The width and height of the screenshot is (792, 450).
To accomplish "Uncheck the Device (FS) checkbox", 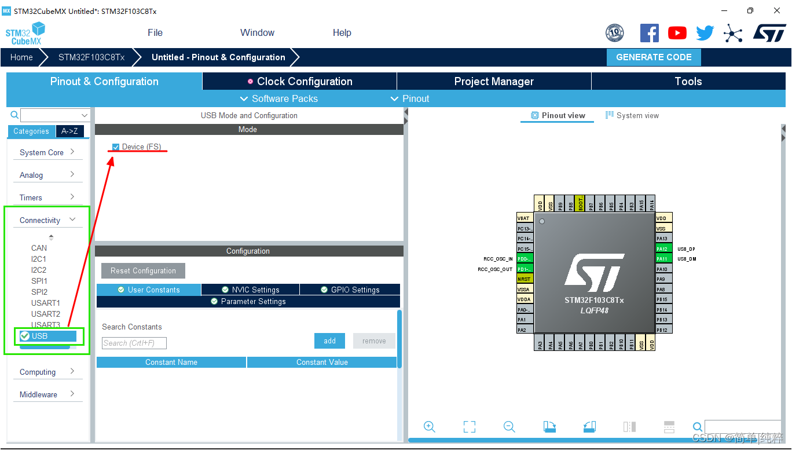I will pyautogui.click(x=116, y=147).
